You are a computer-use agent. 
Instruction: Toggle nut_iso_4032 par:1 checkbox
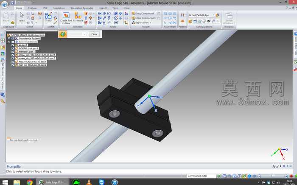pos(13,62)
